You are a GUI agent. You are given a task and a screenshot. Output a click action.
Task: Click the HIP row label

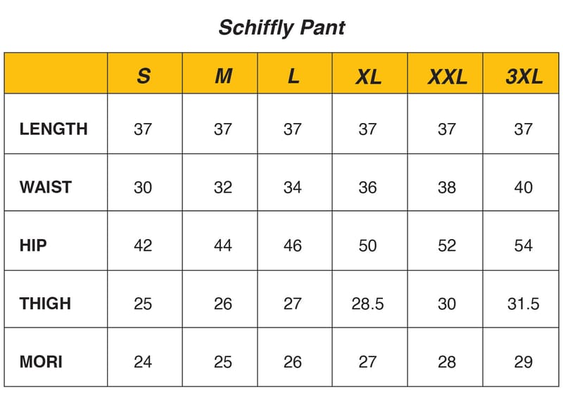click(34, 245)
